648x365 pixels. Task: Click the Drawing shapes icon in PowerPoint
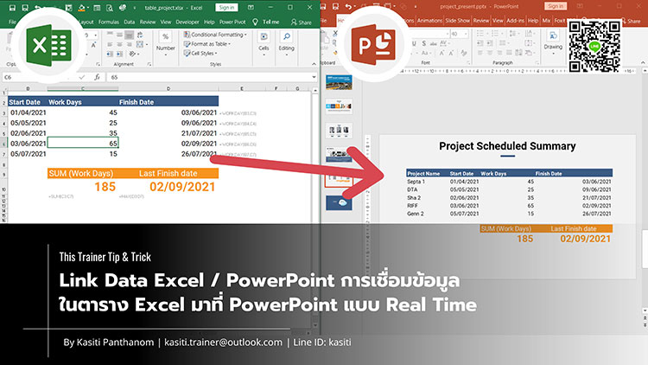point(553,36)
